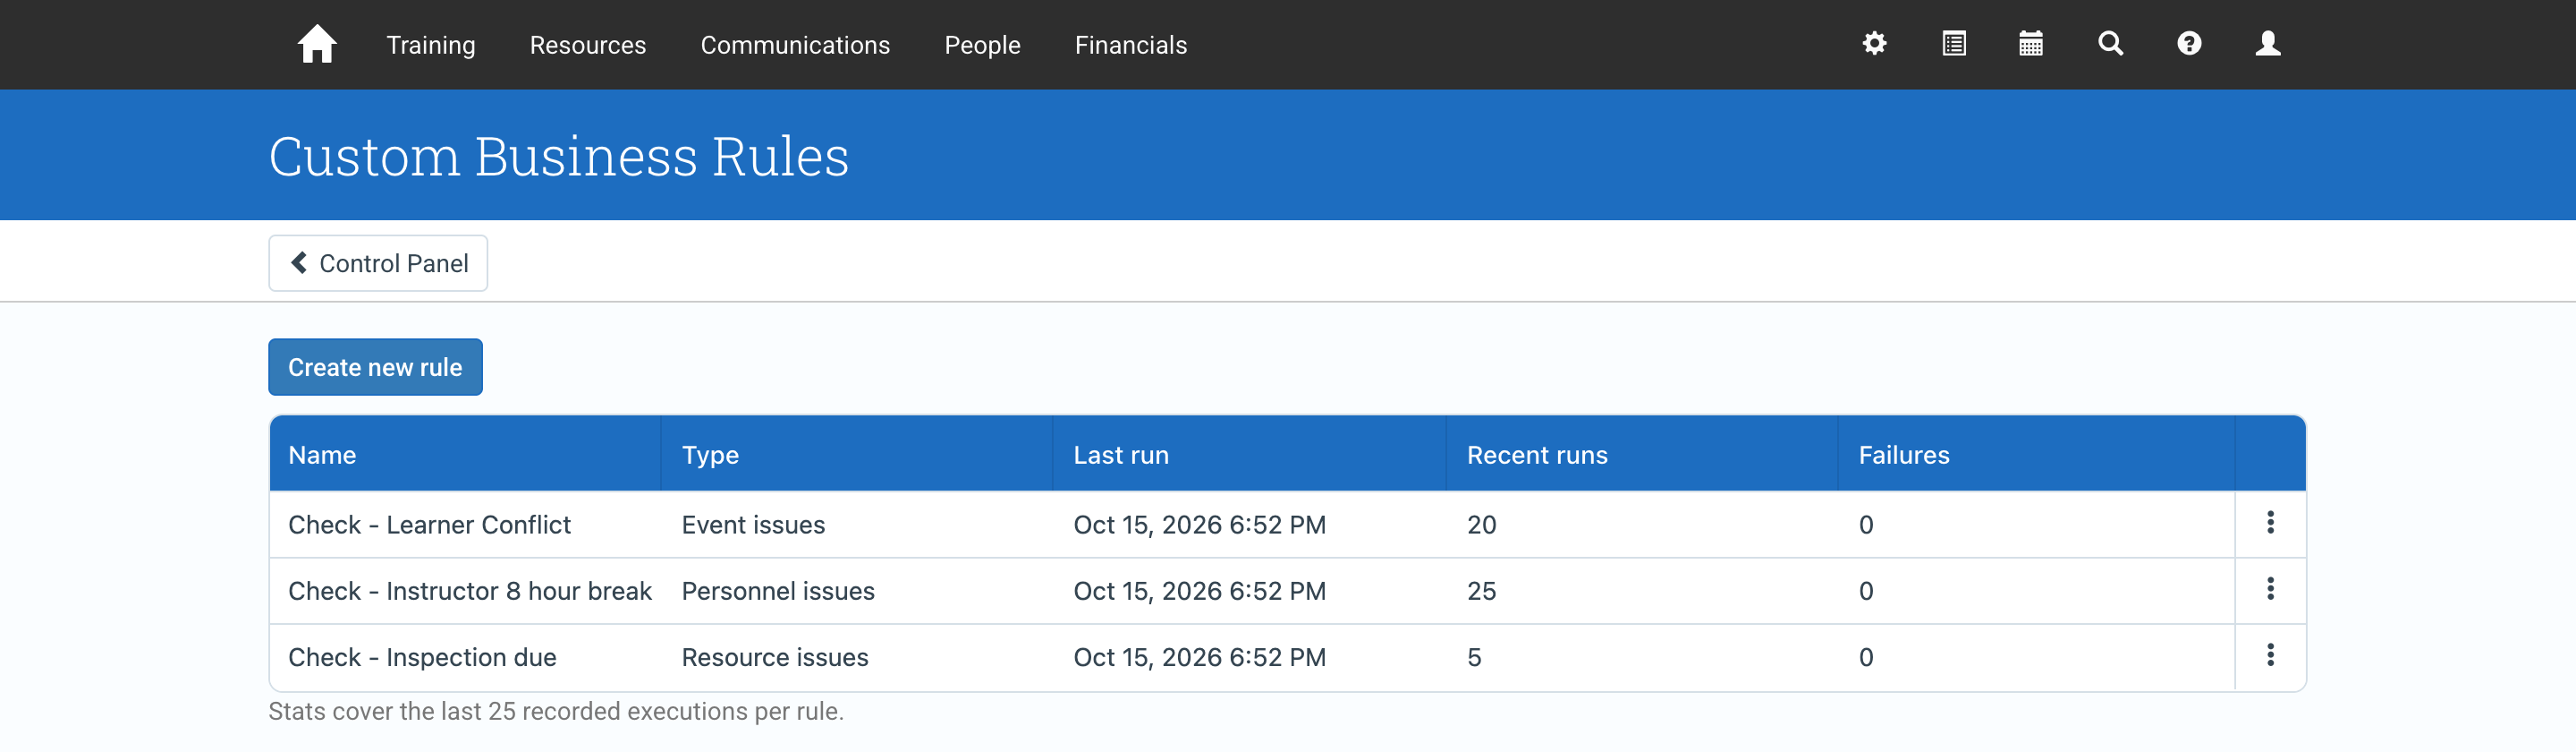
Task: Click Create new rule button
Action: coord(375,367)
